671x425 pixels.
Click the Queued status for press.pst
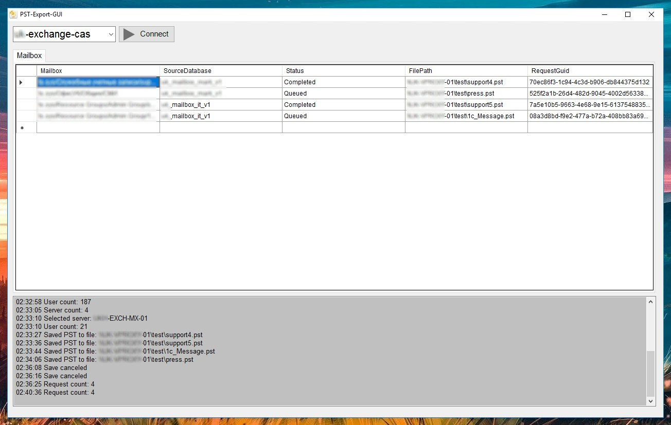coord(343,94)
